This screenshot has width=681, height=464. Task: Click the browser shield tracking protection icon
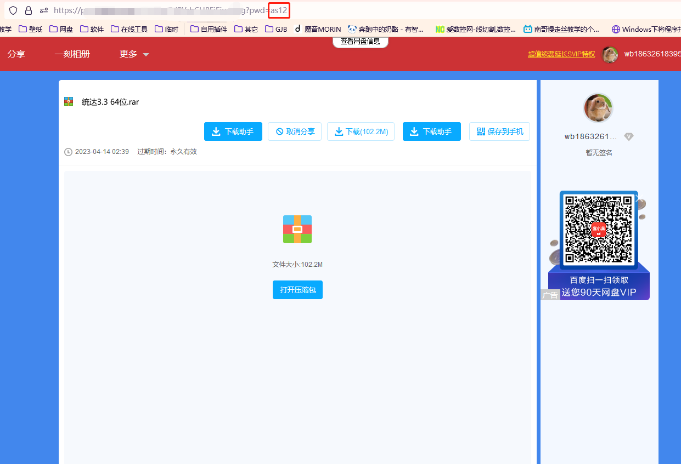13,10
